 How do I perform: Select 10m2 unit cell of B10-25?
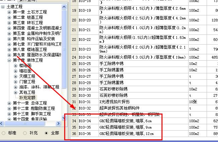click(x=197, y=64)
